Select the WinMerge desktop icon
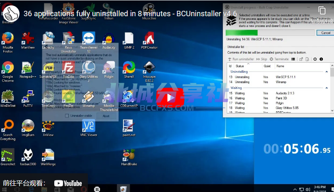 (48, 157)
